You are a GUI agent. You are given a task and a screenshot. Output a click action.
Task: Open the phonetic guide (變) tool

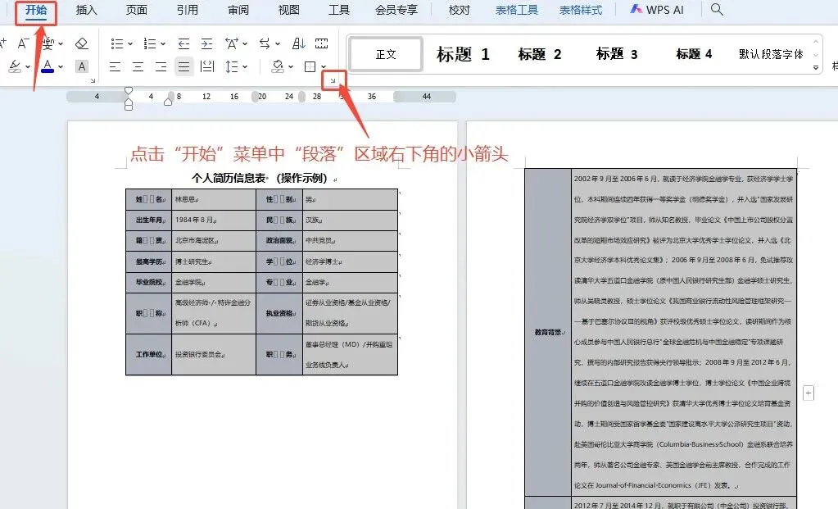[x=48, y=43]
